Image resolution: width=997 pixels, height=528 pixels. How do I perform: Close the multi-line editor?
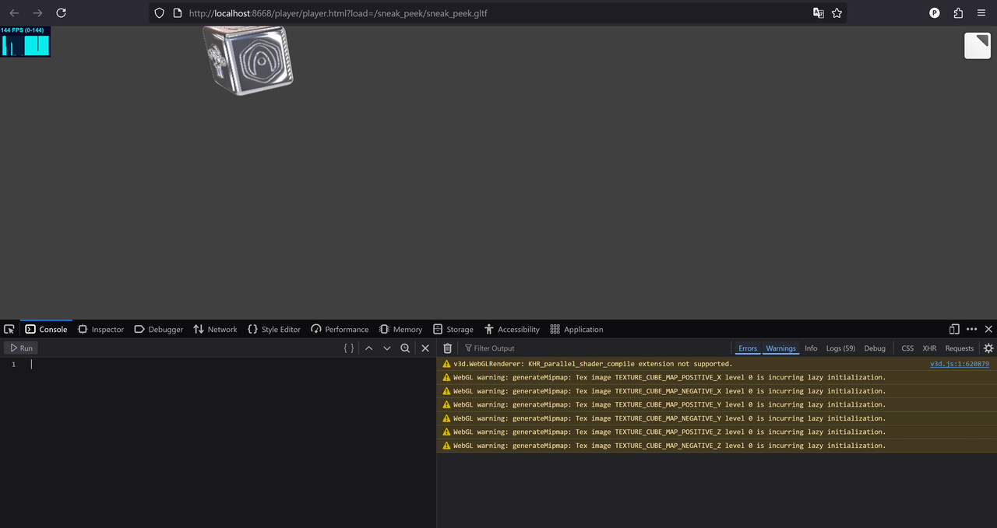pyautogui.click(x=425, y=348)
